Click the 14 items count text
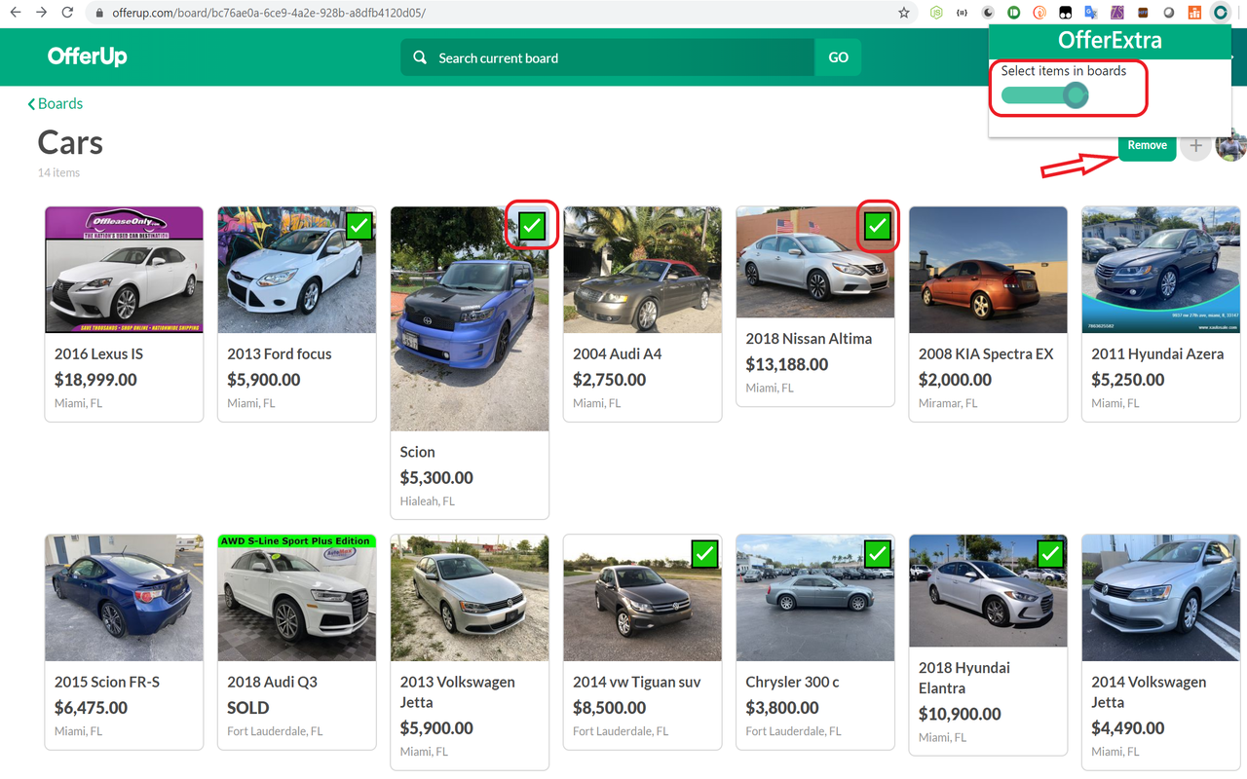 [58, 172]
